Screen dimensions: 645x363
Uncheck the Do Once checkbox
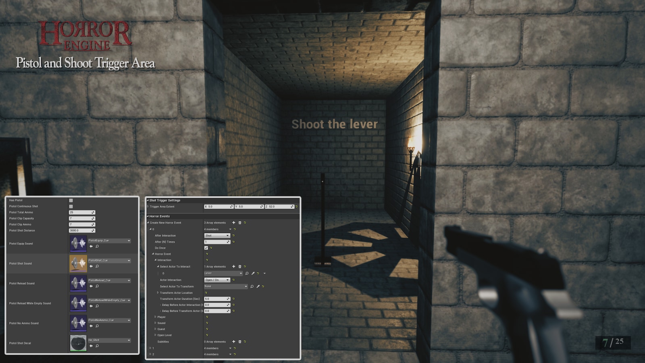tap(206, 248)
